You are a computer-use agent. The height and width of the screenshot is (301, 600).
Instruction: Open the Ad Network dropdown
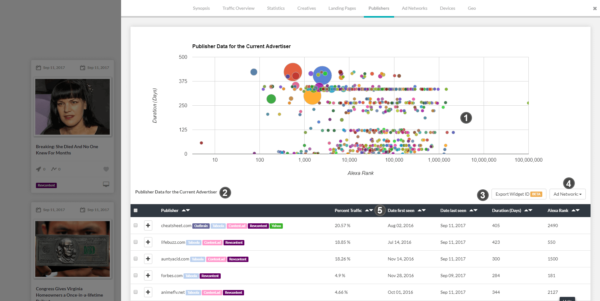pyautogui.click(x=567, y=194)
